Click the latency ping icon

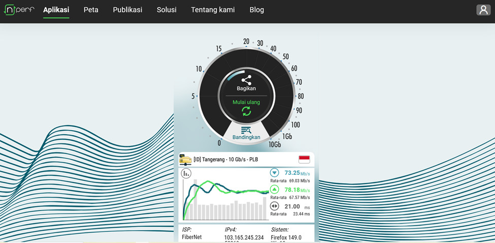[275, 206]
